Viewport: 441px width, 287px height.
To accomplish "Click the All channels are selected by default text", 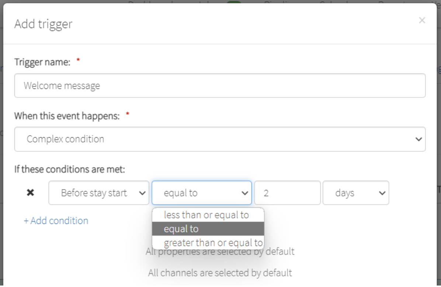I will tap(220, 273).
